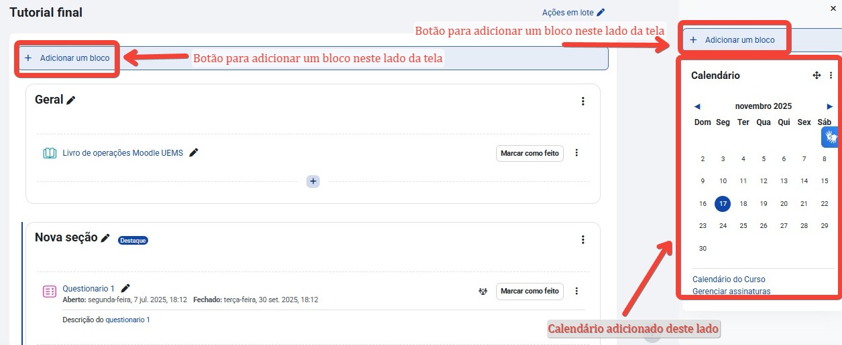Click the Calendário block title

pos(715,76)
